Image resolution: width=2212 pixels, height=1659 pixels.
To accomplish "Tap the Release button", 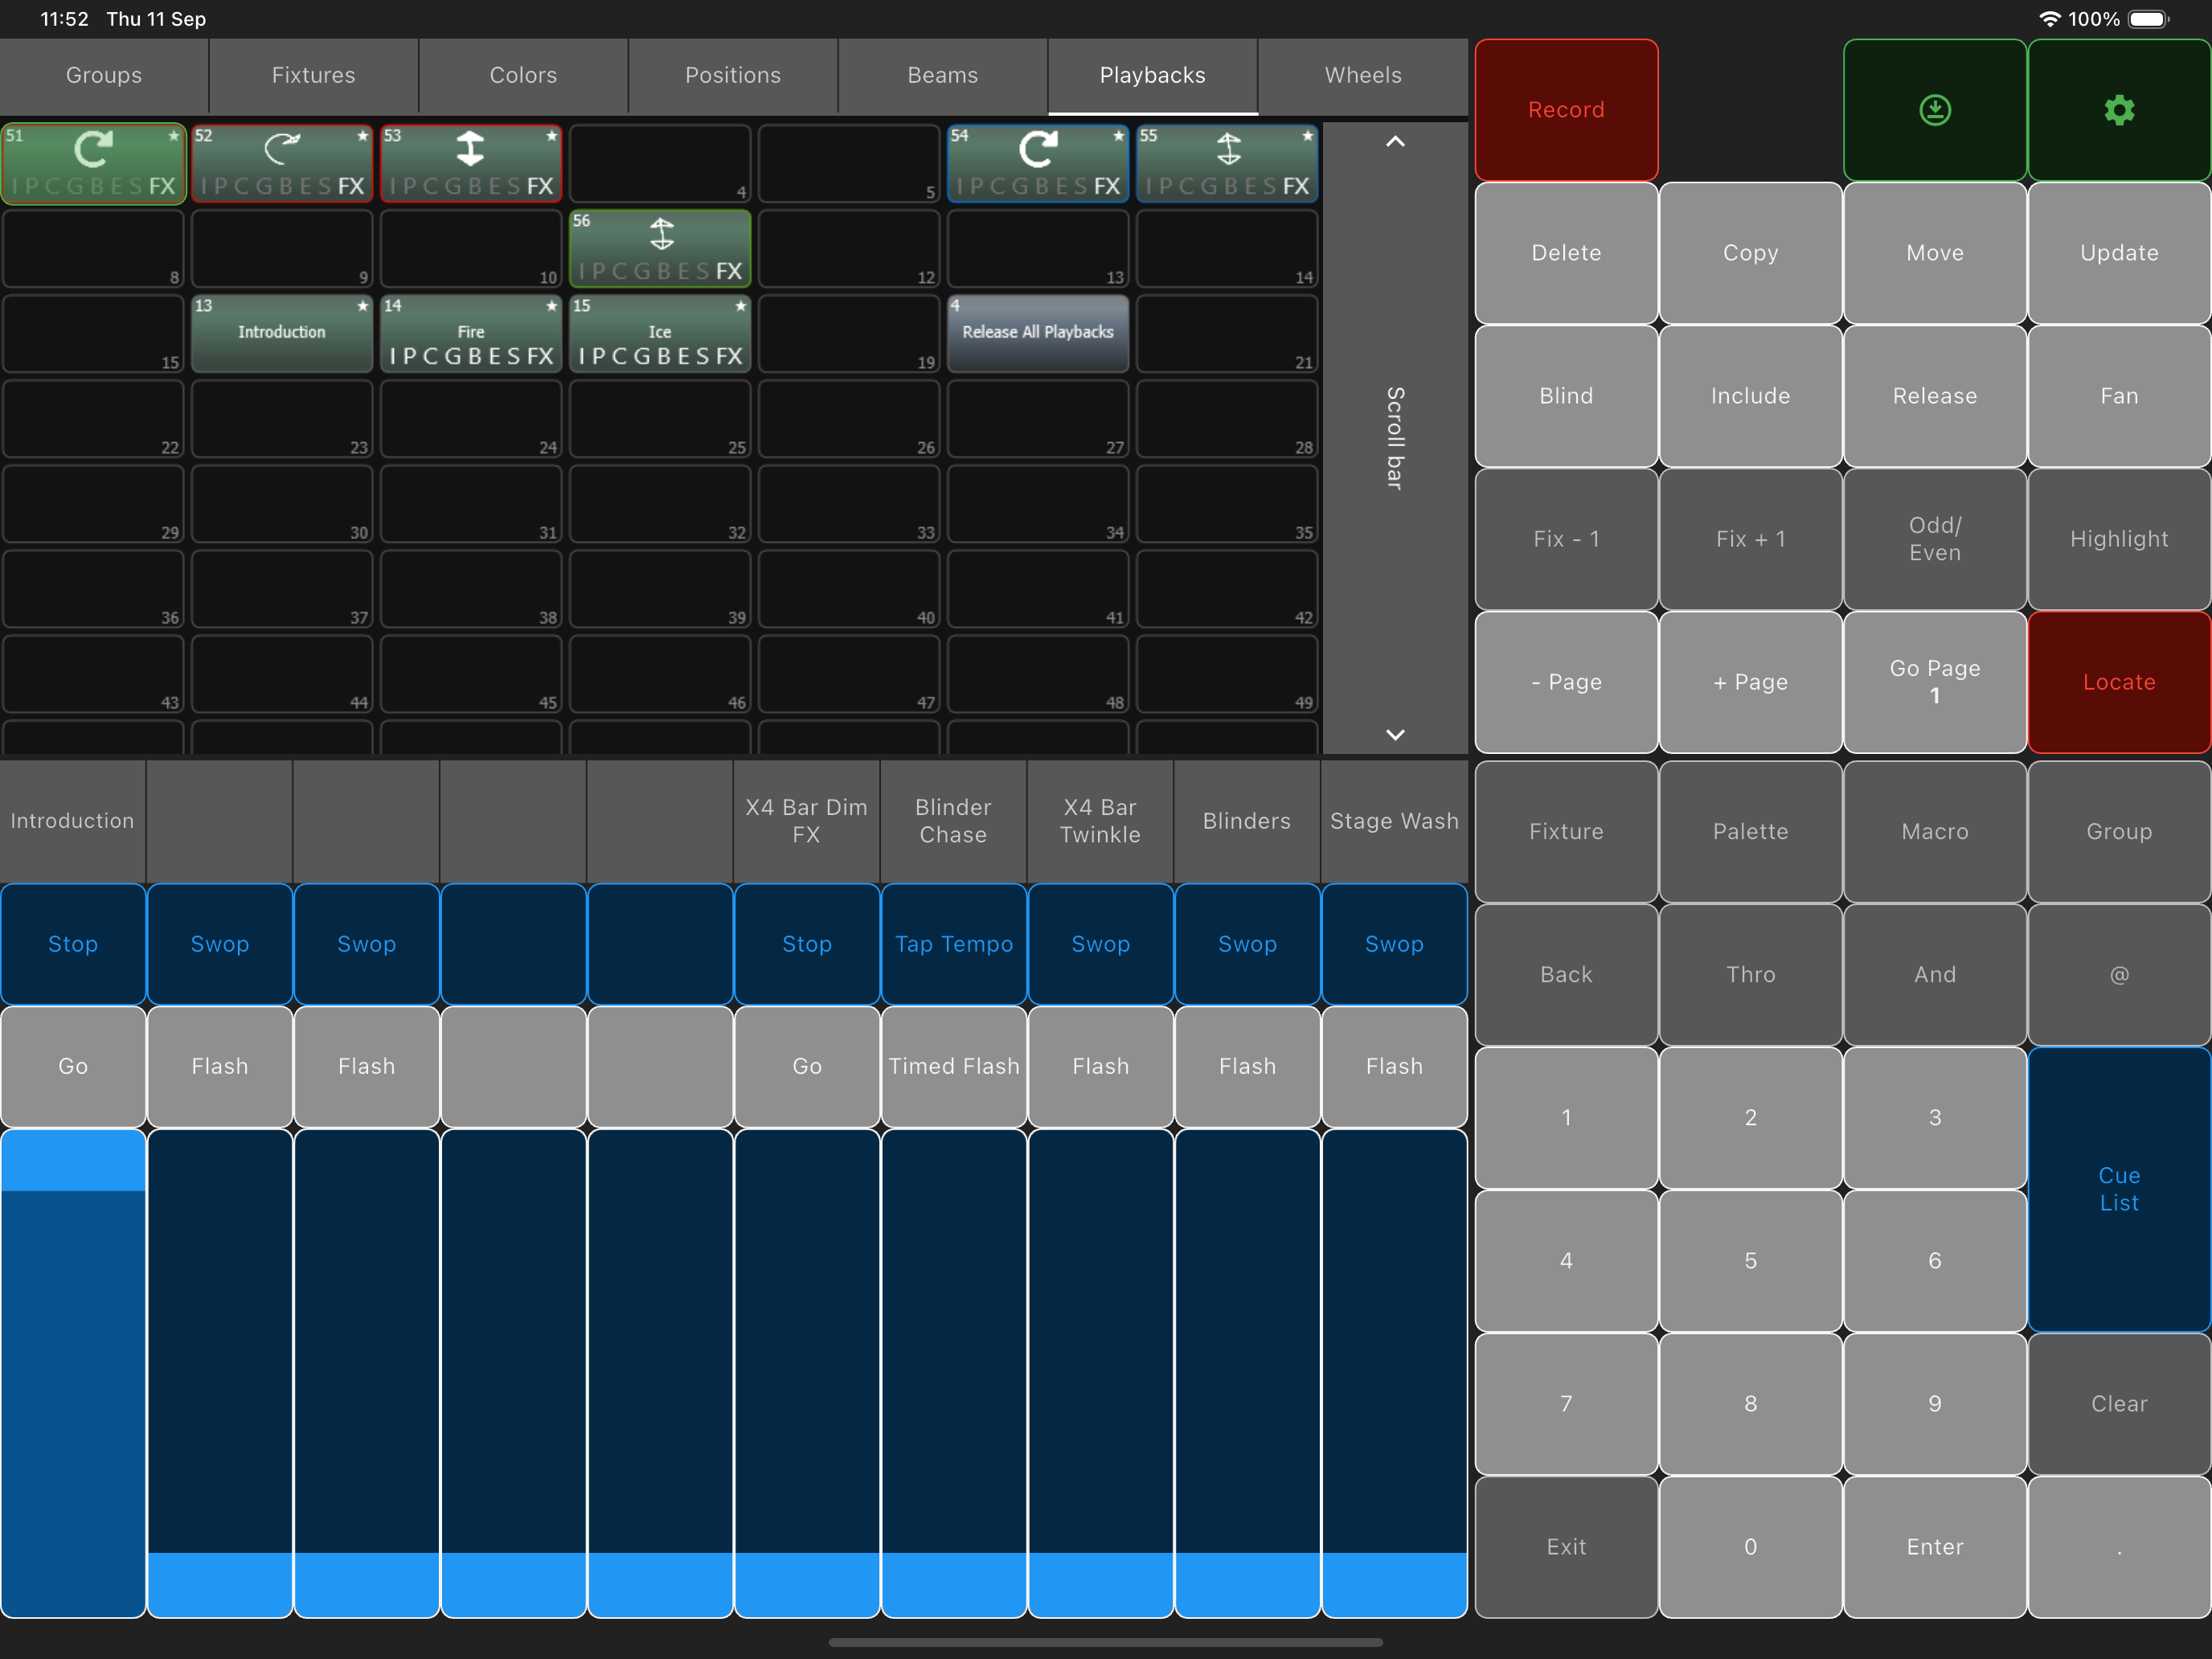I will 1934,396.
